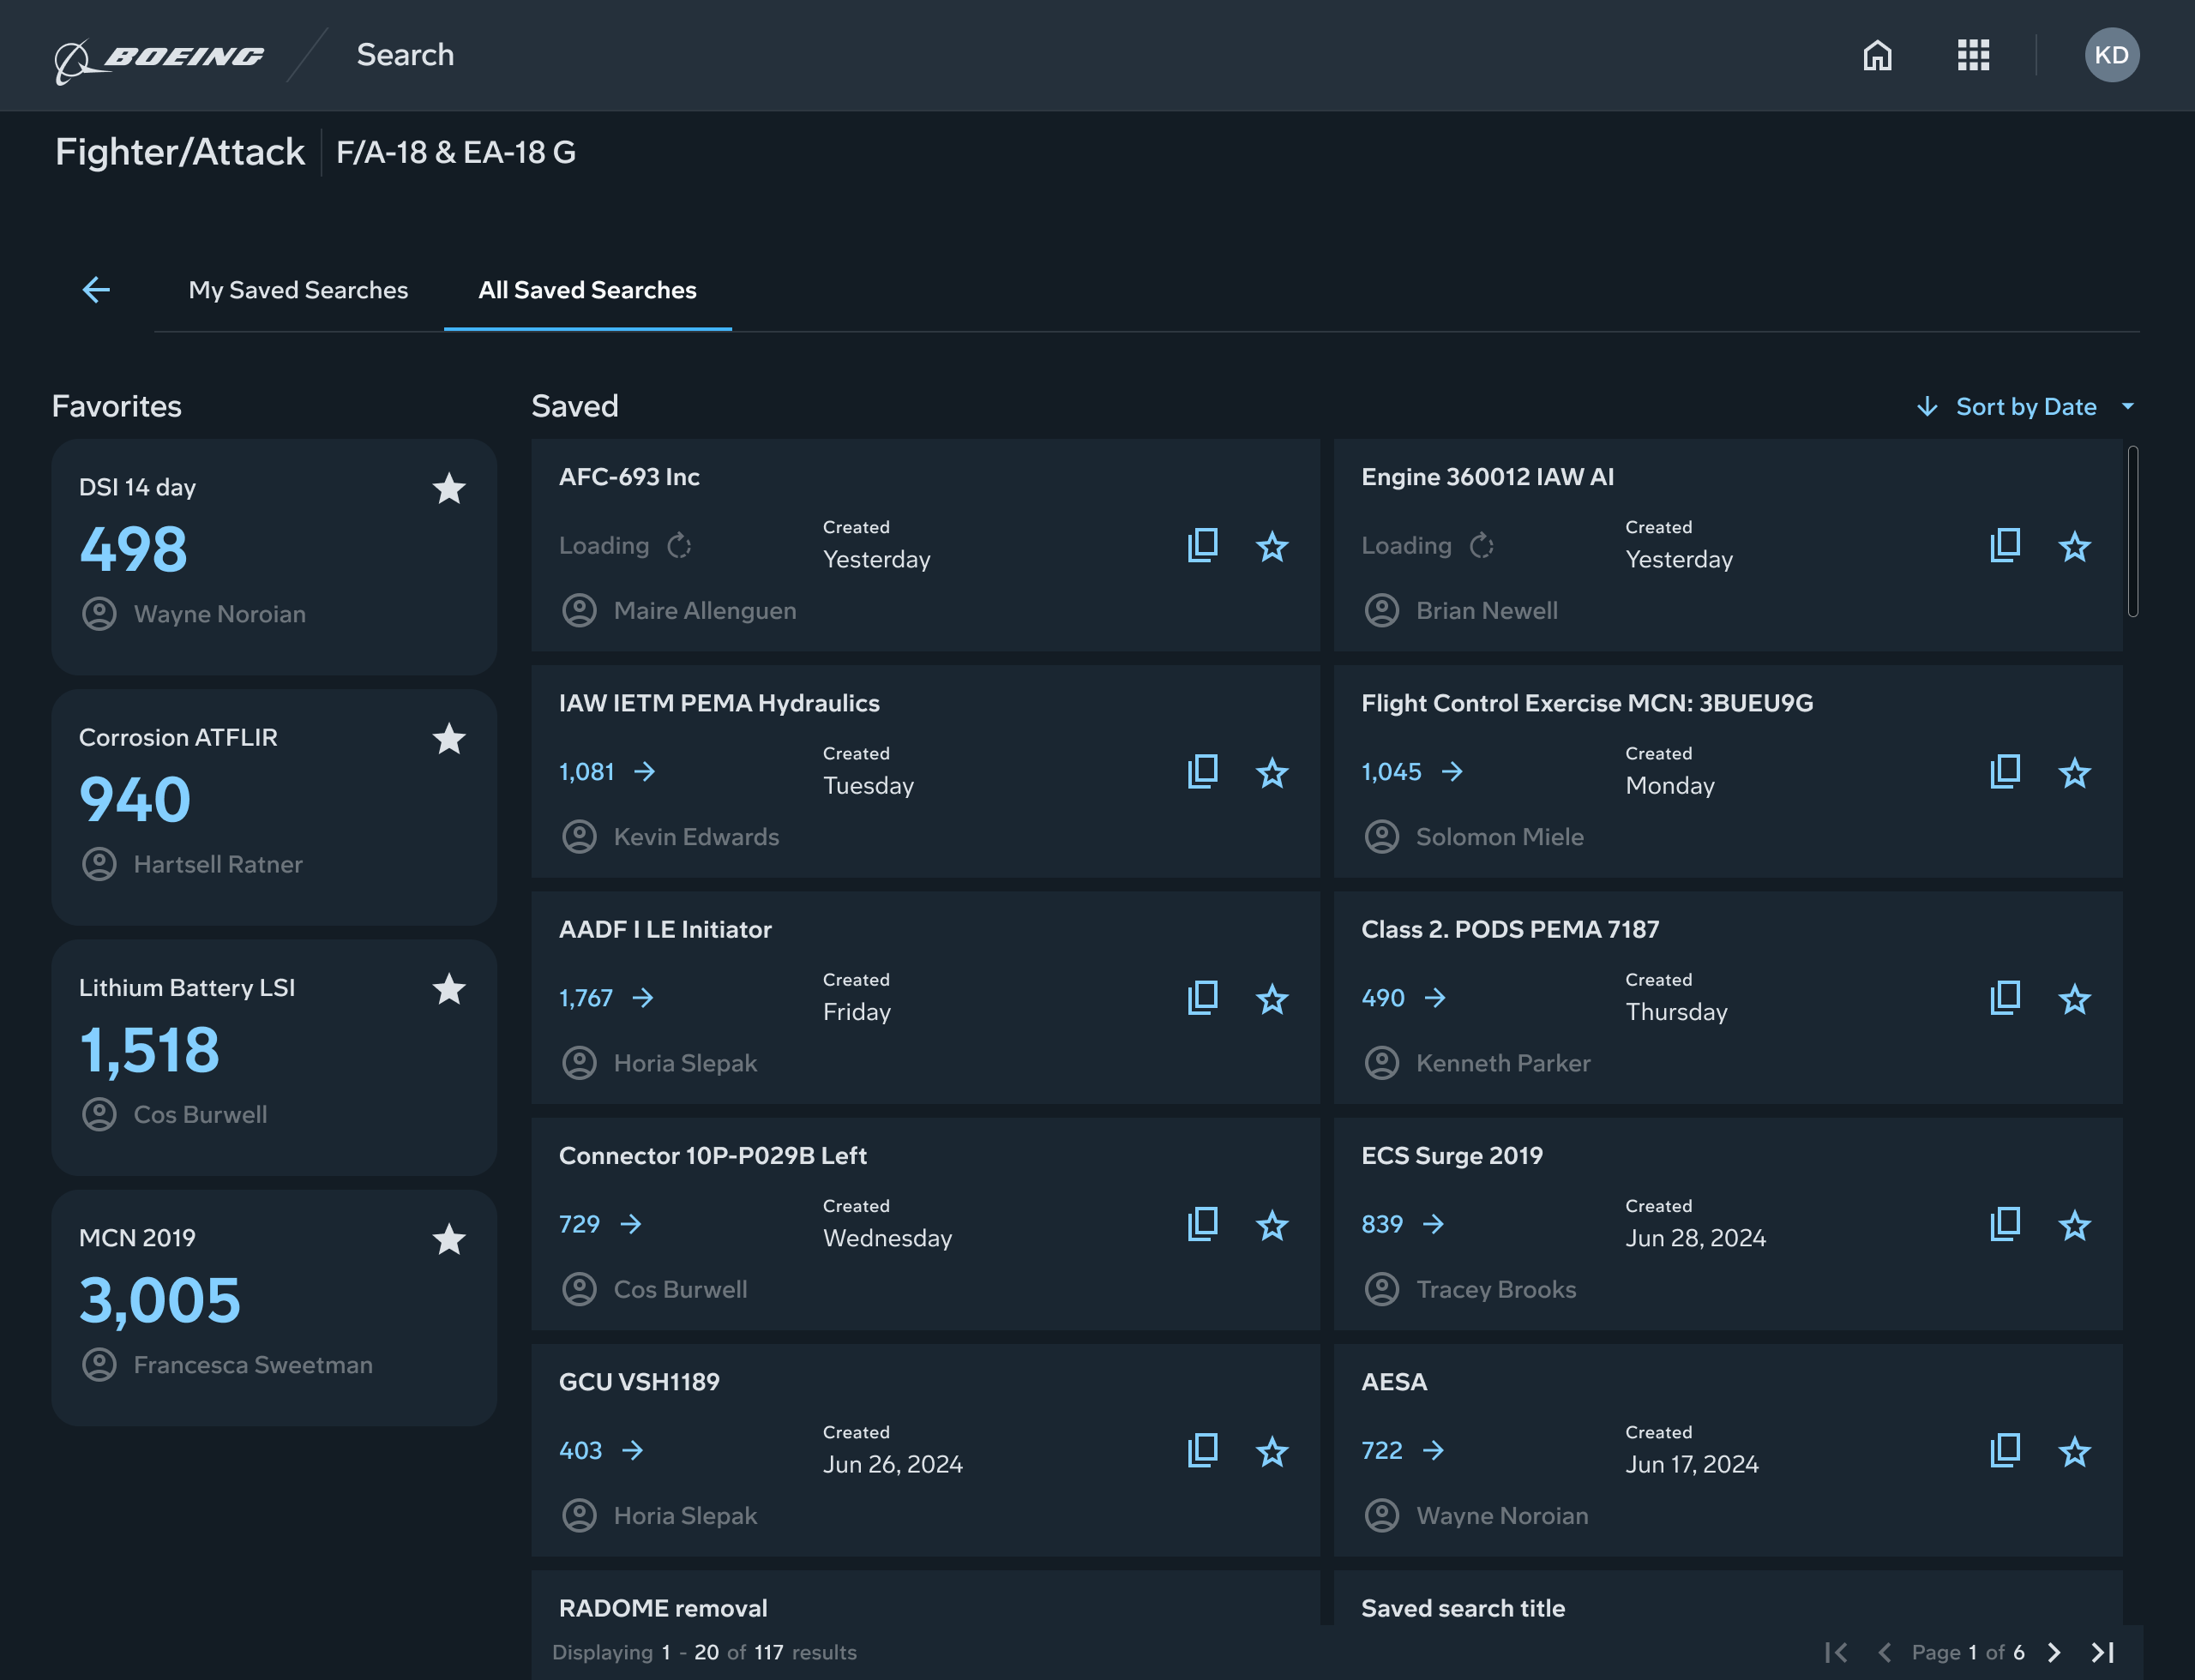Open the KD user avatar menu

click(x=2111, y=55)
